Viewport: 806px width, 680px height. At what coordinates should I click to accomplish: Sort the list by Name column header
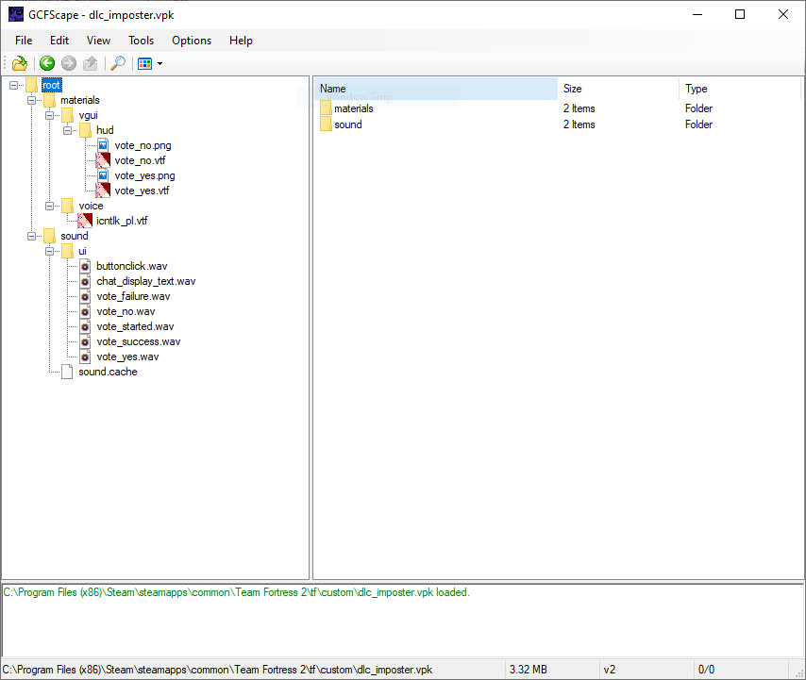436,89
